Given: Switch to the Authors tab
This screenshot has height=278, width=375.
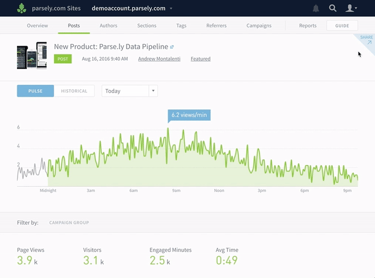Looking at the screenshot, I should coord(108,26).
